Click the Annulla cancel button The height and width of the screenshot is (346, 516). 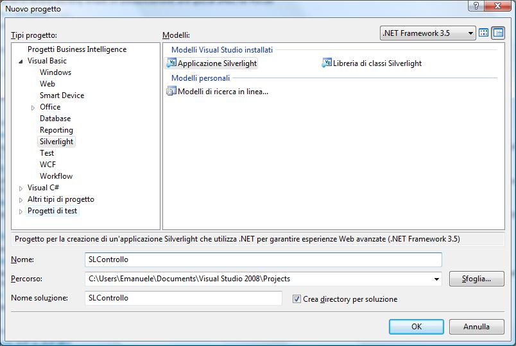(x=476, y=327)
